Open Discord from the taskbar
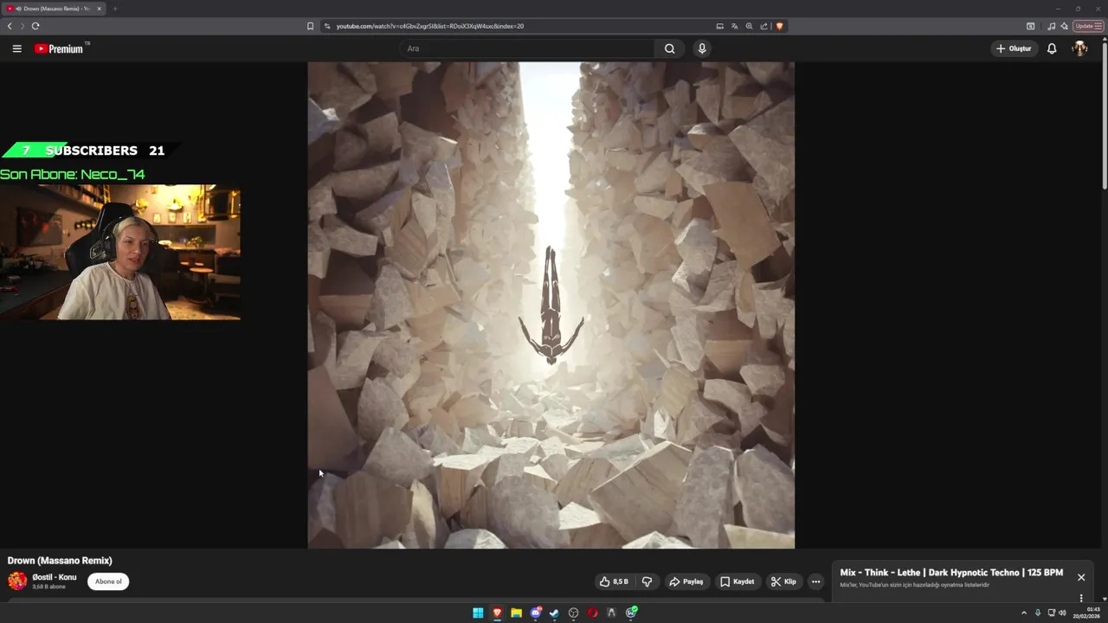The image size is (1108, 623). pos(535,613)
